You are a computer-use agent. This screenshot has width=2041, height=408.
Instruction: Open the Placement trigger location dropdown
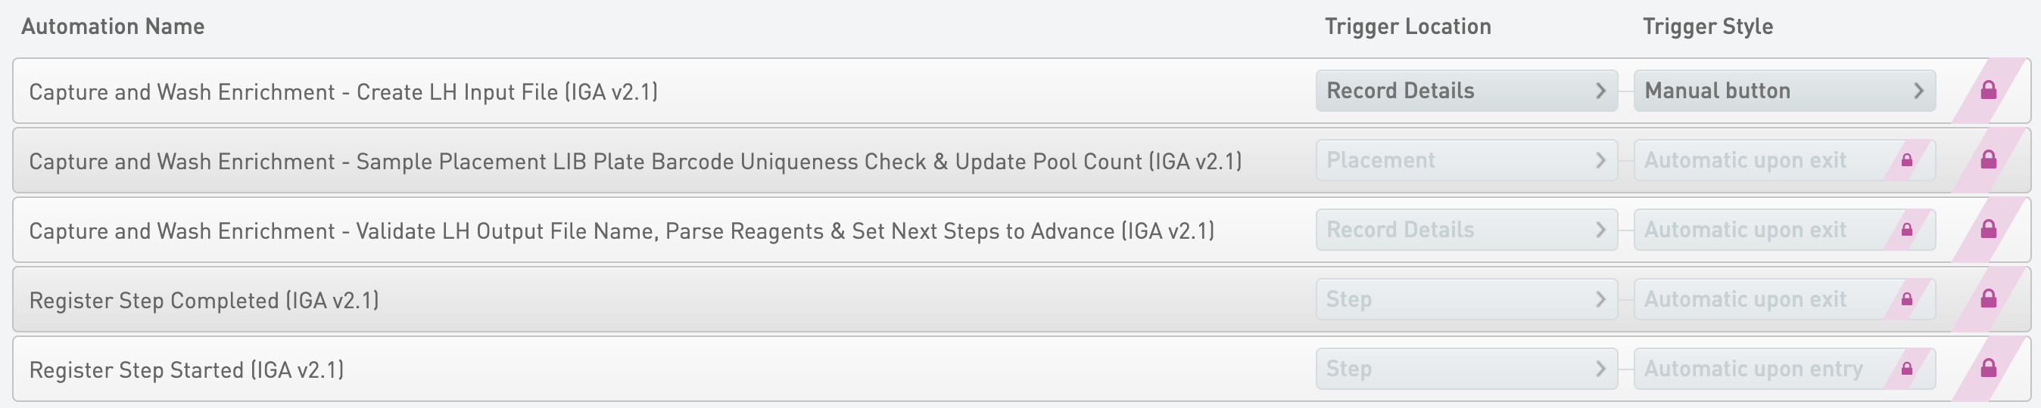(1466, 160)
